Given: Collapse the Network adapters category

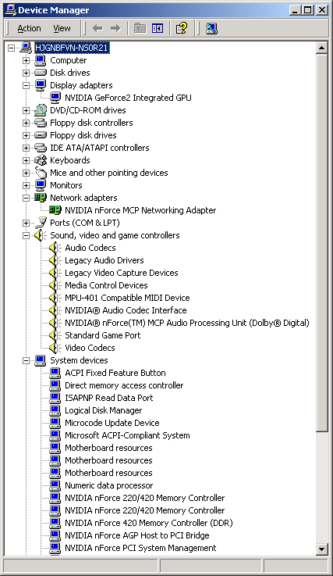Looking at the screenshot, I should coord(26,198).
